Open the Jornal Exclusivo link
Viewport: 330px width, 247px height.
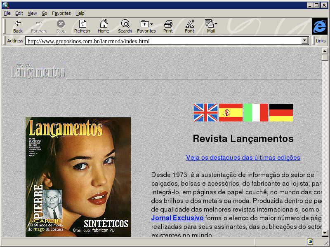[x=177, y=218]
